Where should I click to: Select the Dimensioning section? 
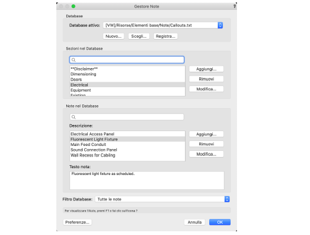(x=127, y=74)
